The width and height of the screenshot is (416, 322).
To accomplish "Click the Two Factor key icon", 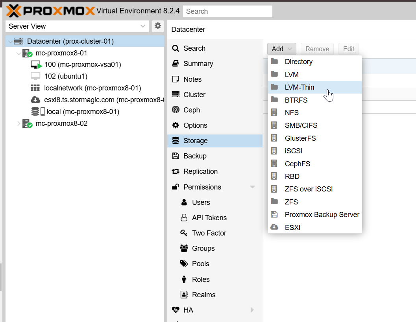I will [x=184, y=233].
